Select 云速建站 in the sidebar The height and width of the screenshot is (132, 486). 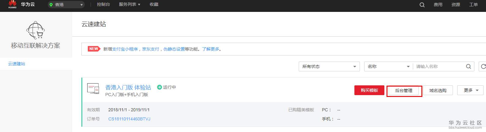point(17,64)
